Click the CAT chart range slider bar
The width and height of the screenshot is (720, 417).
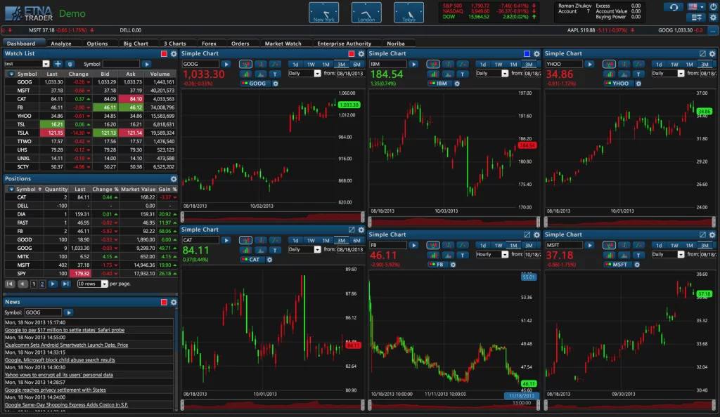tap(273, 404)
